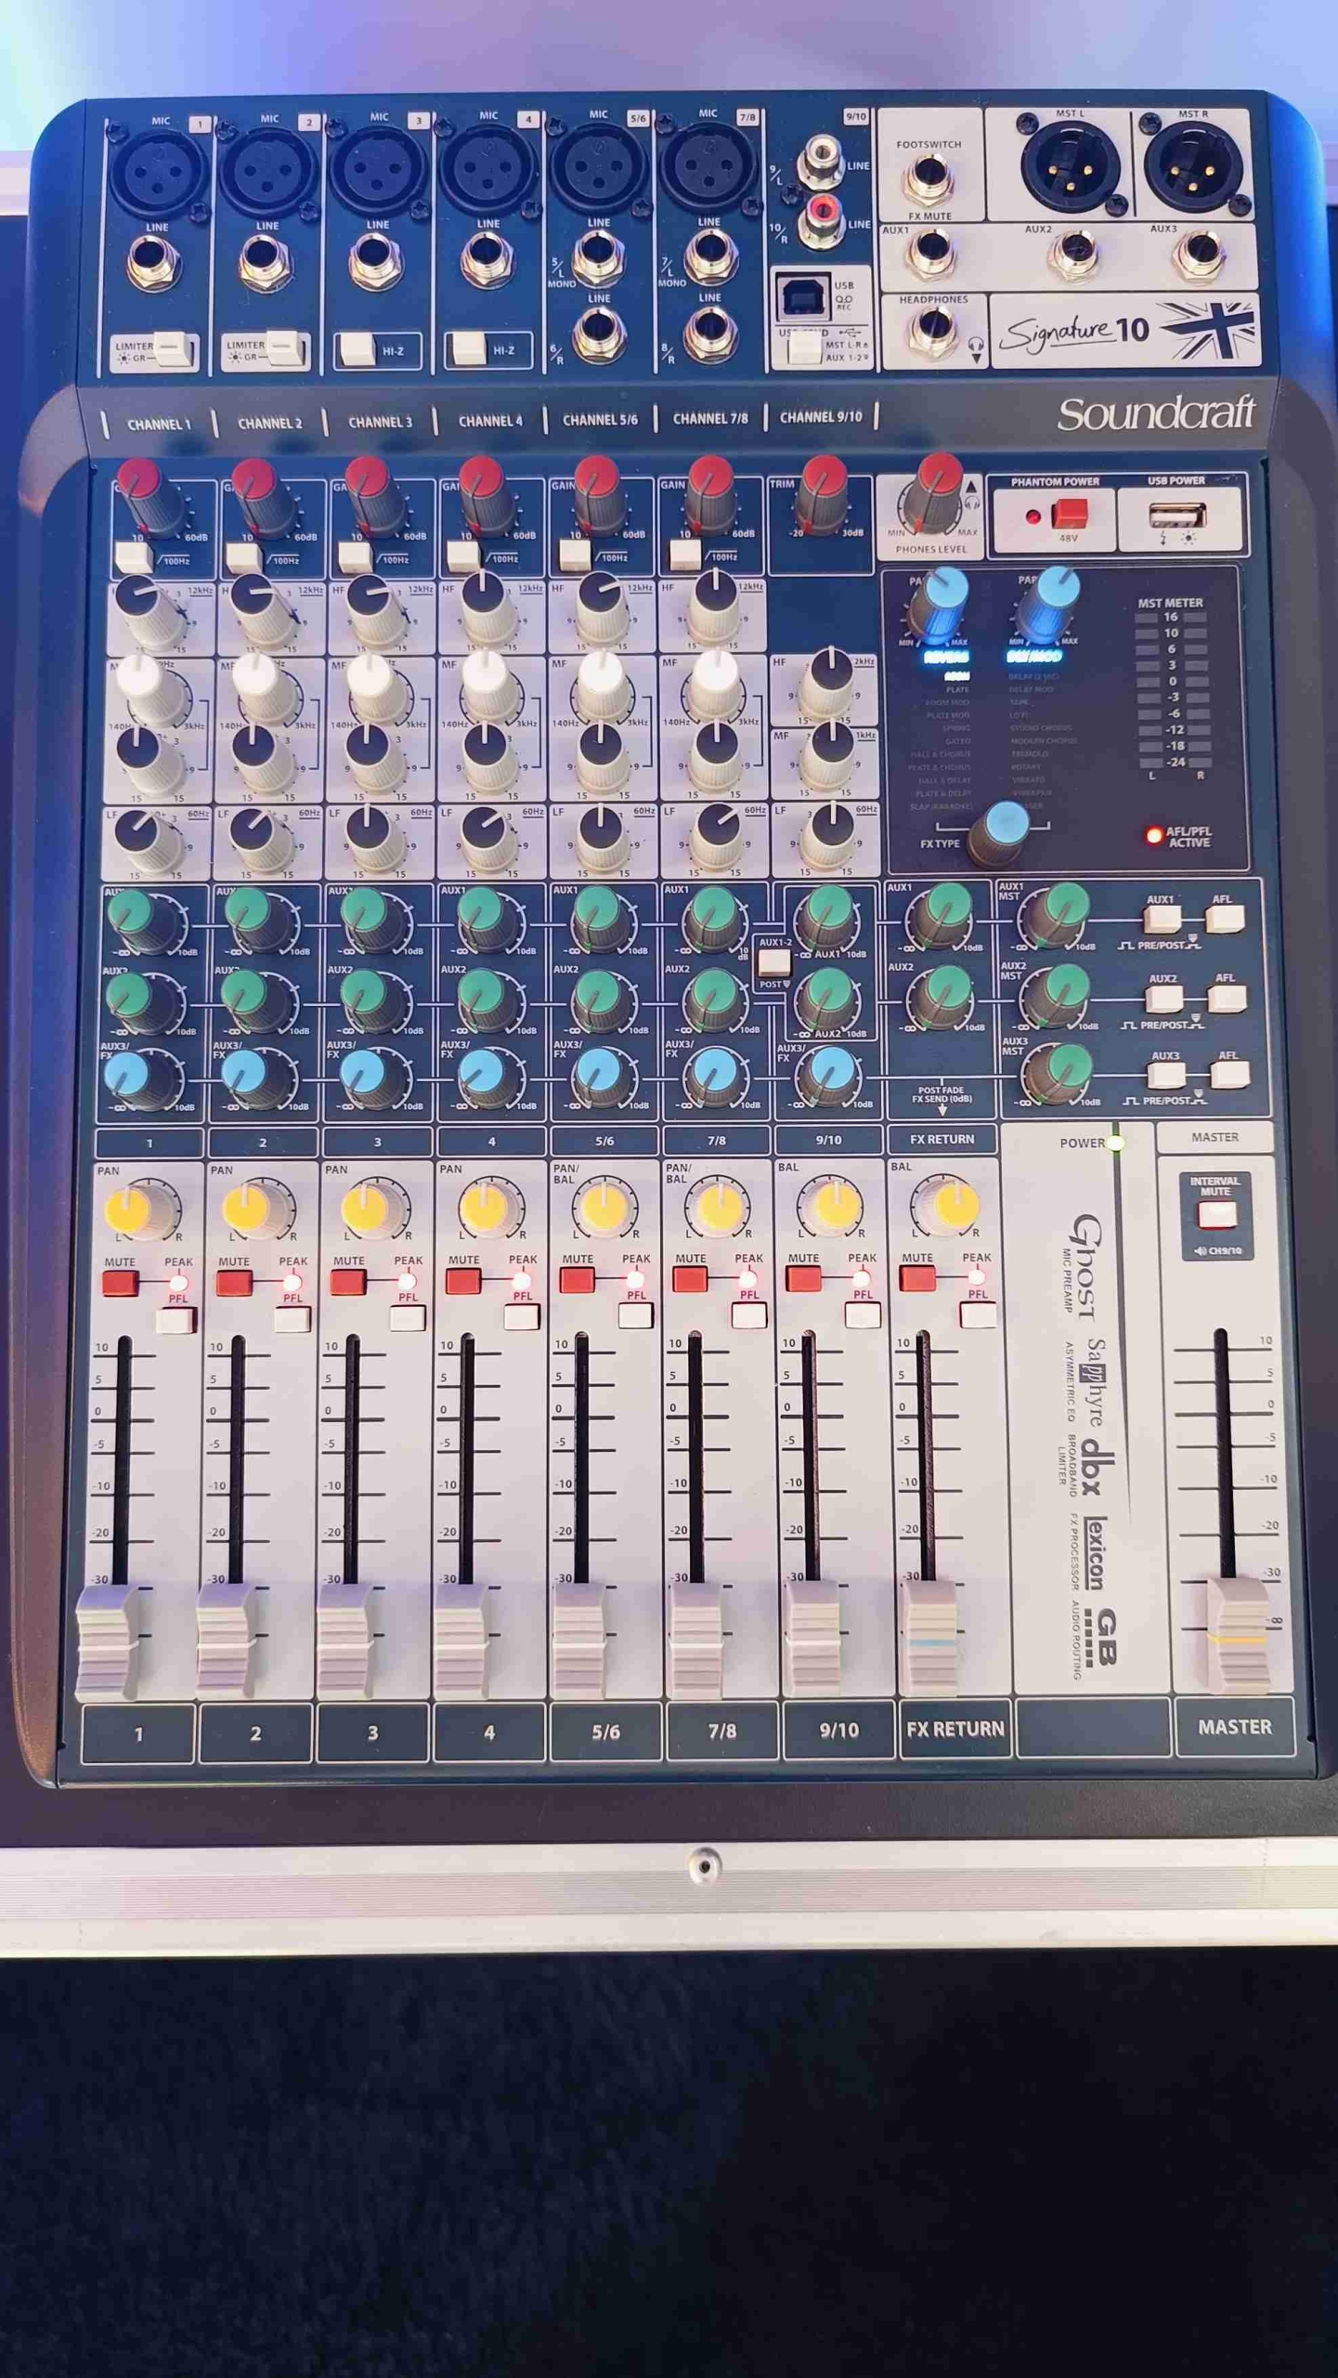Toggle the USB RTN MST L-R / AUX 1-2 switch
Viewport: 1338px width, 2378px height.
(x=803, y=349)
